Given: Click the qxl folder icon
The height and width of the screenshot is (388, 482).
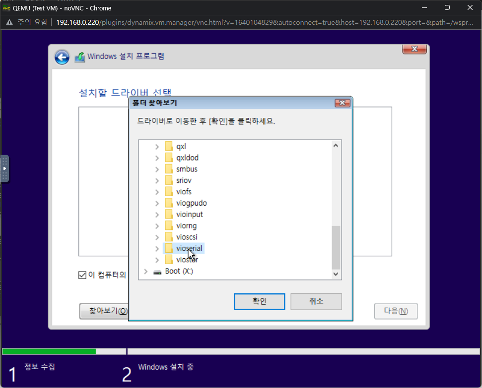Looking at the screenshot, I should [169, 146].
